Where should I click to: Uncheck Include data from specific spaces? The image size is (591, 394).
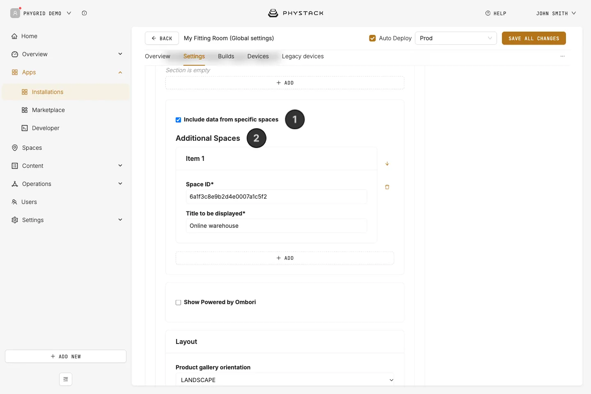click(x=178, y=120)
